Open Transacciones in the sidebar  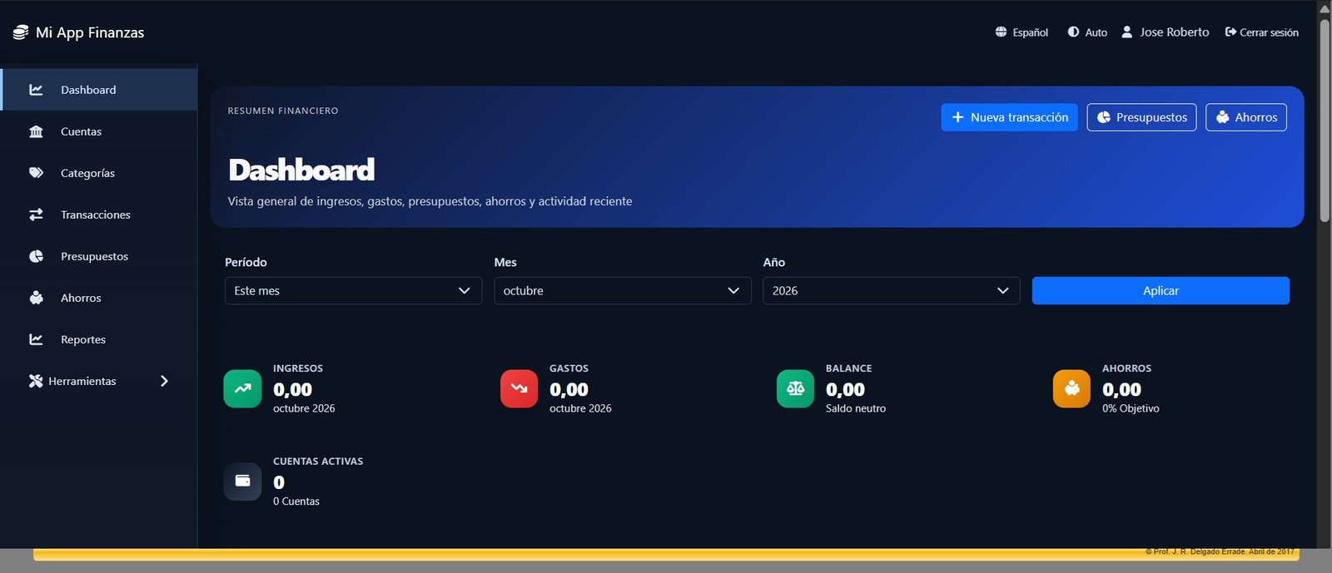(99, 215)
